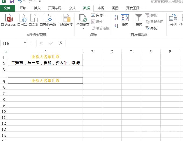Click the Edit Links (编辑链接) button
Screen dimensions: 183x141
(x=100, y=28)
